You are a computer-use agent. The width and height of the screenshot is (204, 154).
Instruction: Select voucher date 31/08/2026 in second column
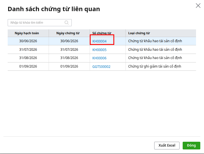pyautogui.click(x=69, y=58)
